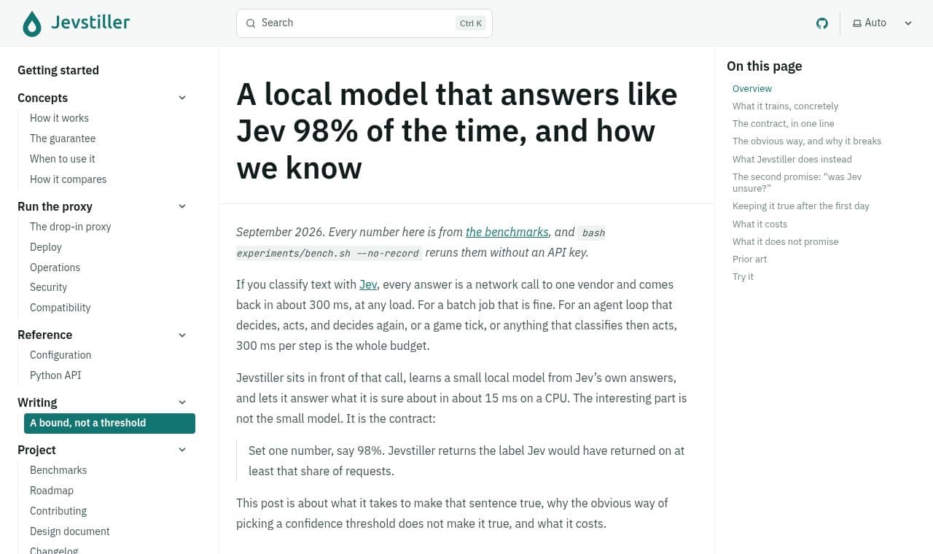Jump to What it costs

(x=760, y=224)
